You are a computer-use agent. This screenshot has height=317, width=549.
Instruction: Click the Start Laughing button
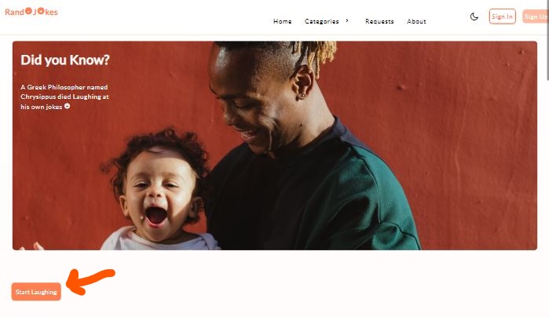[x=36, y=291]
